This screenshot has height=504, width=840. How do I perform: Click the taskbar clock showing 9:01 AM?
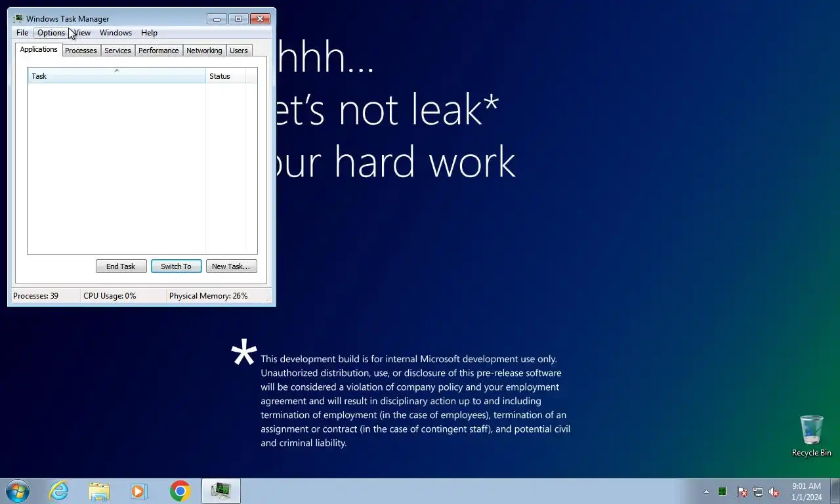click(807, 492)
